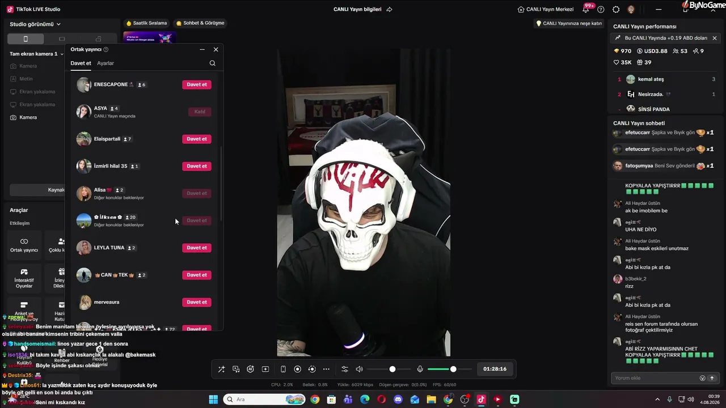Open the Saatlik Sıralama ranking
Screen dimensions: 726x408
(x=147, y=23)
